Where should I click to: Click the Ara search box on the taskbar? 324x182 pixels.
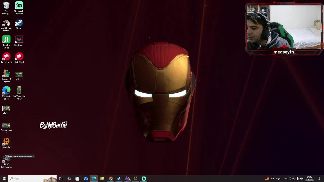(32, 179)
